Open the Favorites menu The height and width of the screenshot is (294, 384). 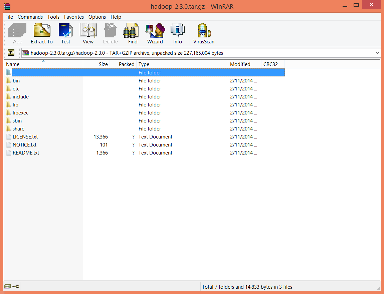(x=74, y=17)
